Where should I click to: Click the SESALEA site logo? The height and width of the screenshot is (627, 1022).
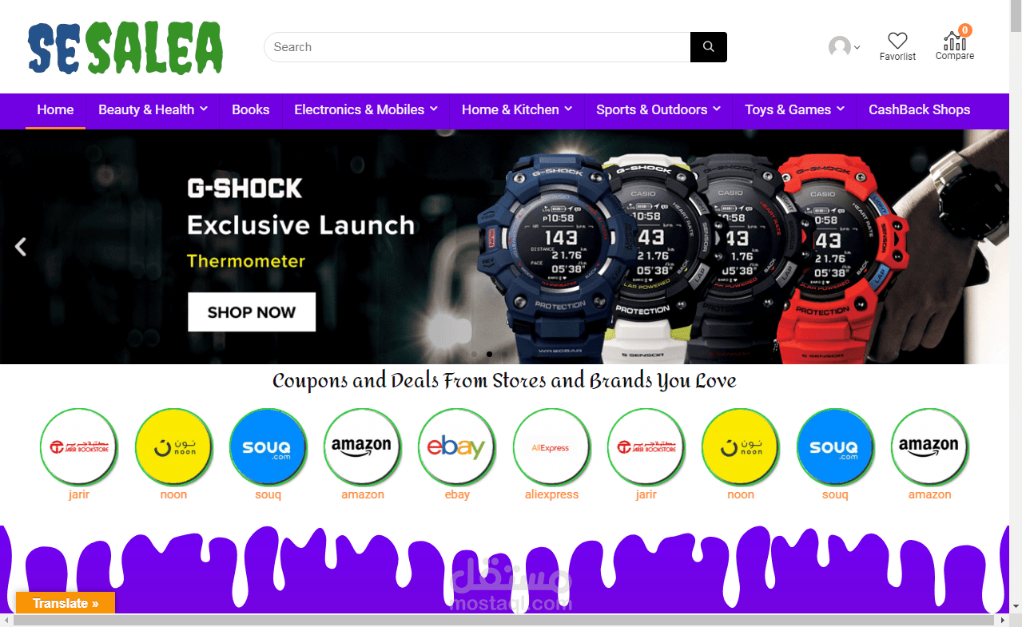[x=125, y=48]
